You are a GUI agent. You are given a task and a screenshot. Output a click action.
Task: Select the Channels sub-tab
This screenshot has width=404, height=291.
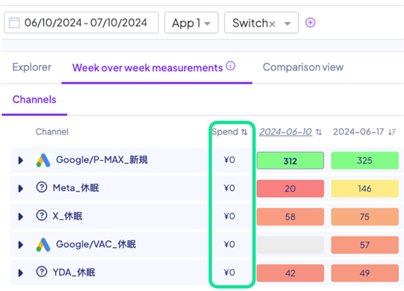34,99
